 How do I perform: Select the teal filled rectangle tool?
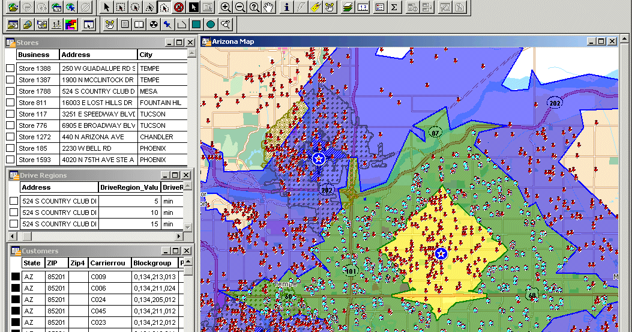196,25
